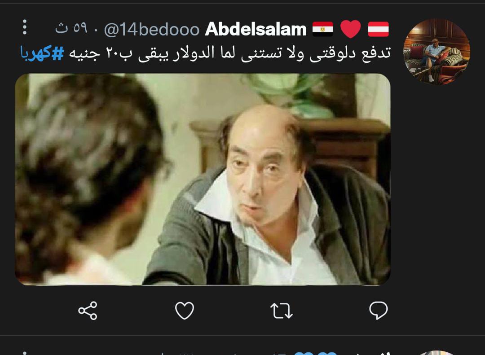Image resolution: width=485 pixels, height=355 pixels.
Task: Retweet using the looping arrows icon
Action: pos(282,311)
